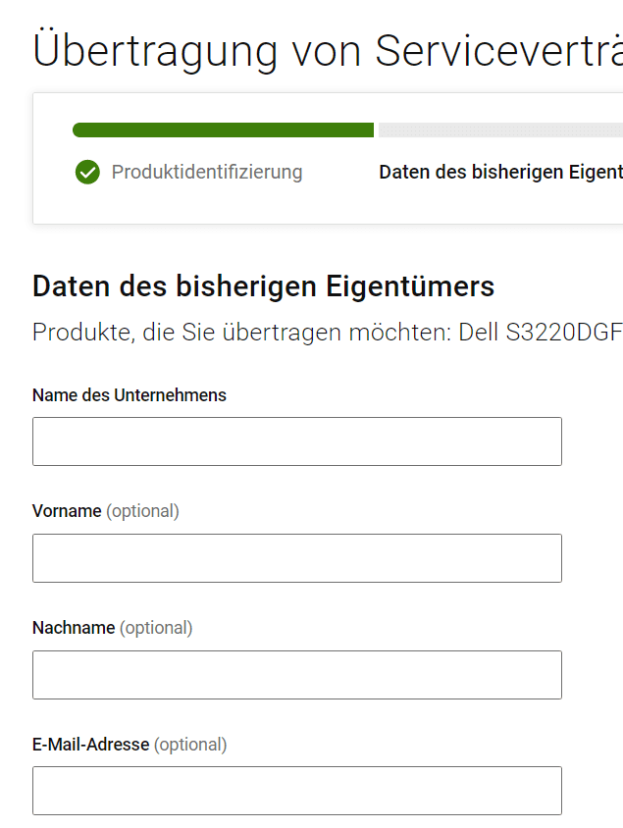The width and height of the screenshot is (623, 828).
Task: Click '(optional)' hint next to Nachname
Action: [156, 628]
